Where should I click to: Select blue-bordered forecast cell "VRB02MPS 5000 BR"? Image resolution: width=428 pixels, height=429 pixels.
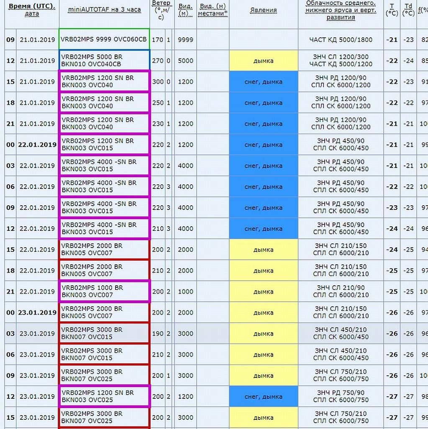pos(104,60)
